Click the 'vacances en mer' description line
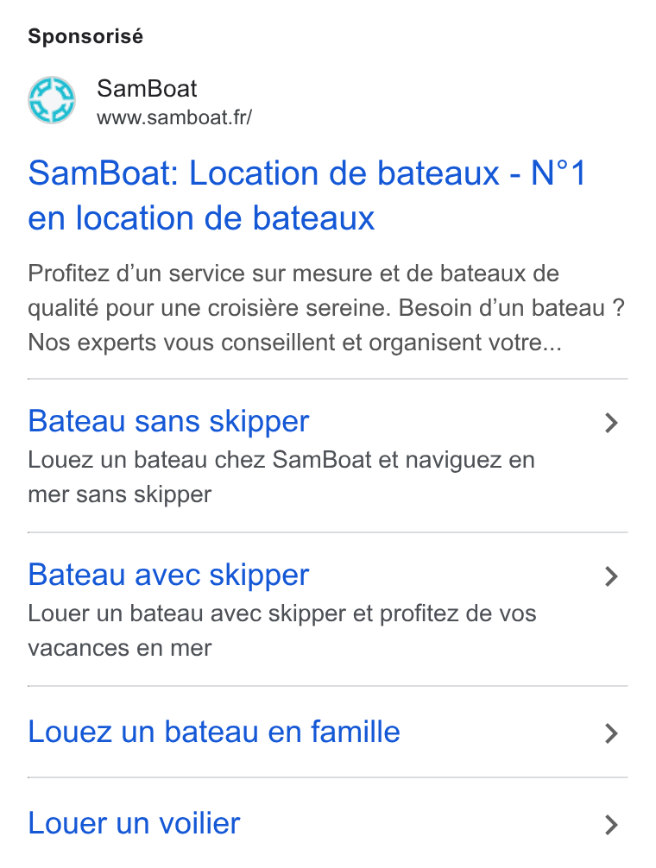656x868 pixels. click(x=120, y=648)
